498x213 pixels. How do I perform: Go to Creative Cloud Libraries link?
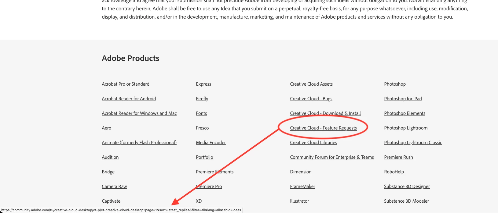pos(313,143)
